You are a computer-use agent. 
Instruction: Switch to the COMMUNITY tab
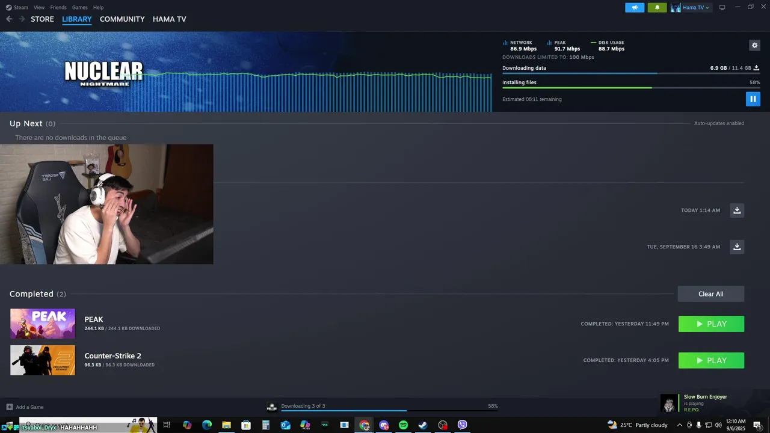click(x=122, y=19)
